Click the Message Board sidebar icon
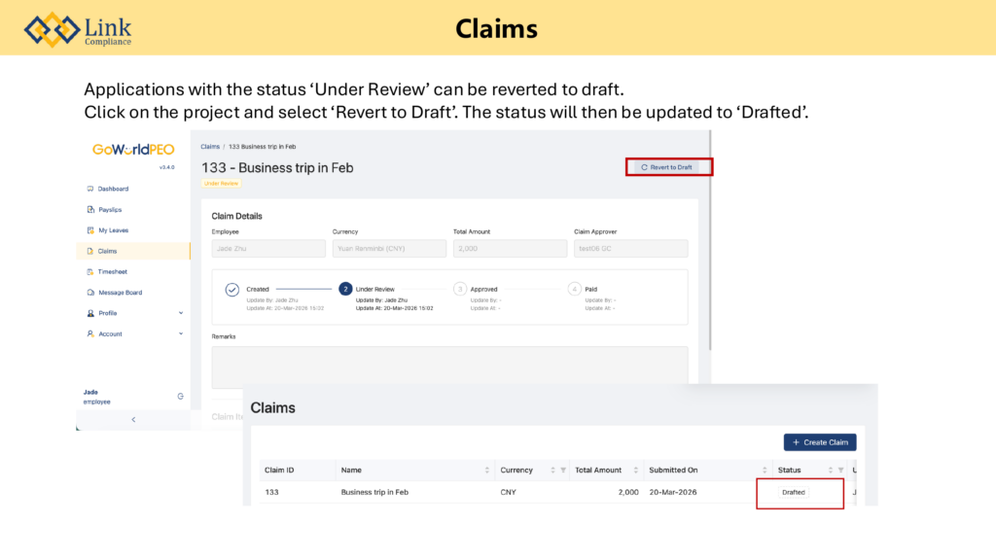Image resolution: width=996 pixels, height=560 pixels. pyautogui.click(x=89, y=293)
